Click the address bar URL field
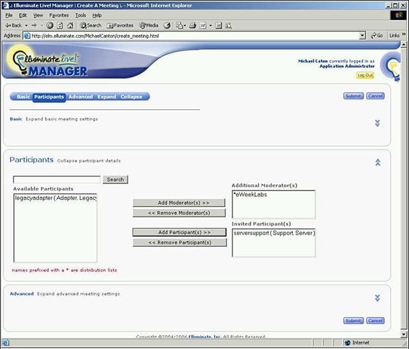409x349 pixels. coord(192,36)
